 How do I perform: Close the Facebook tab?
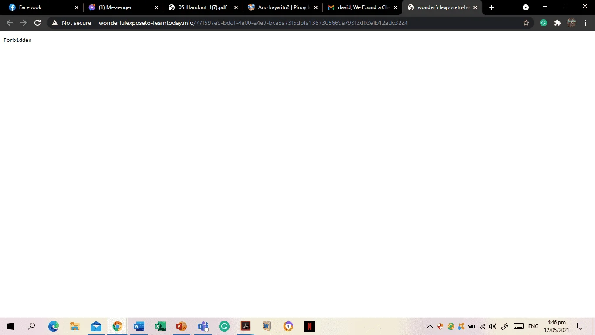[x=77, y=7]
